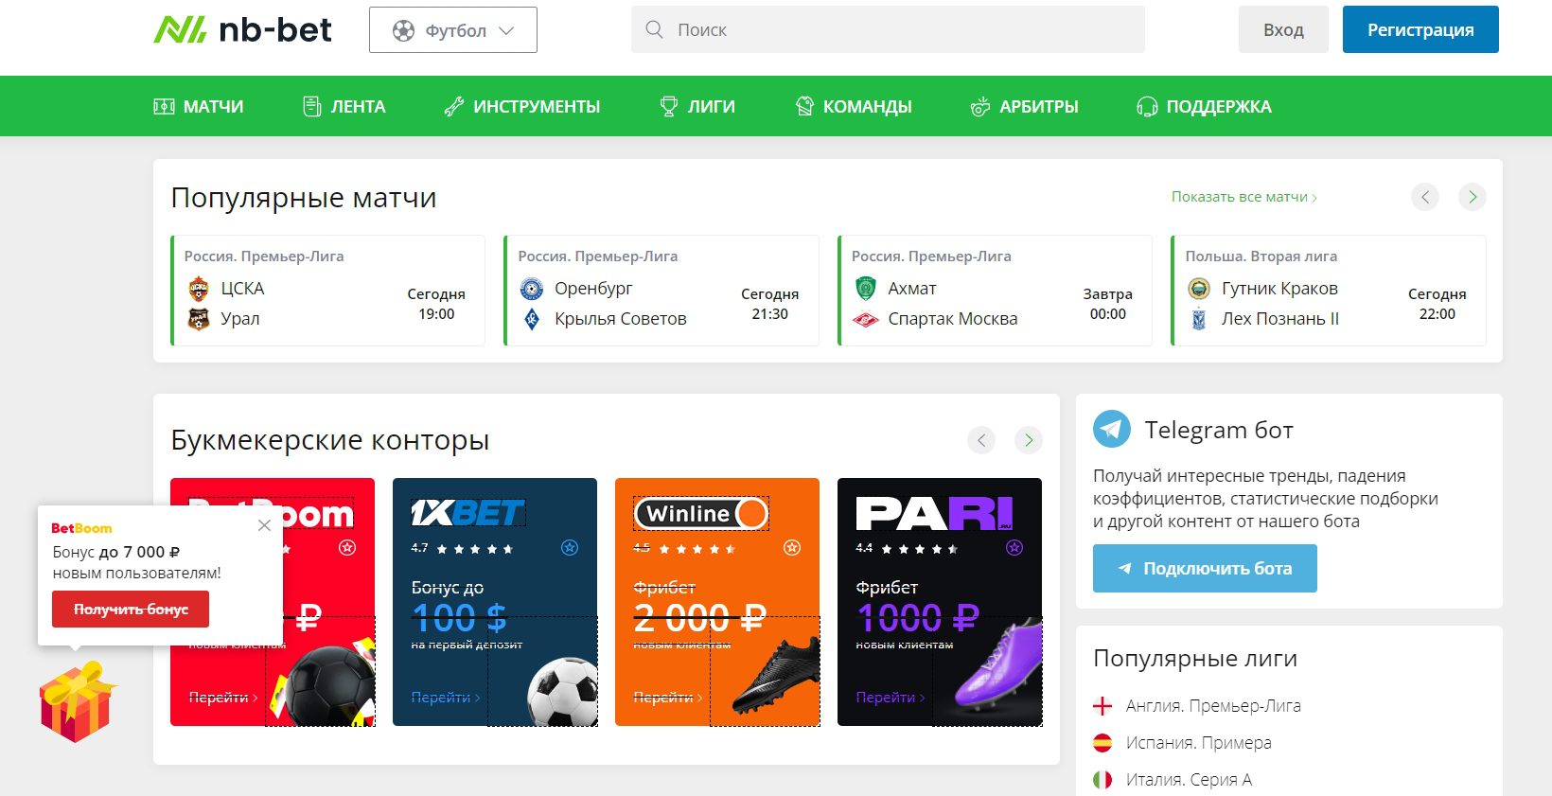Click the Winline logo

point(700,514)
